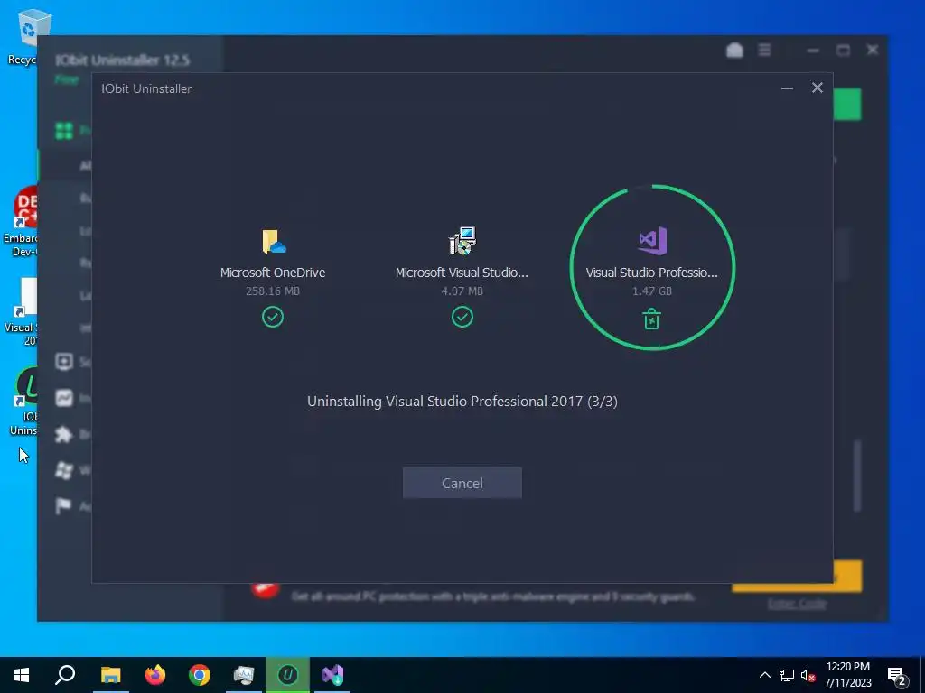Image resolution: width=925 pixels, height=693 pixels.
Task: Open the system monitor app in taskbar
Action: (244, 675)
